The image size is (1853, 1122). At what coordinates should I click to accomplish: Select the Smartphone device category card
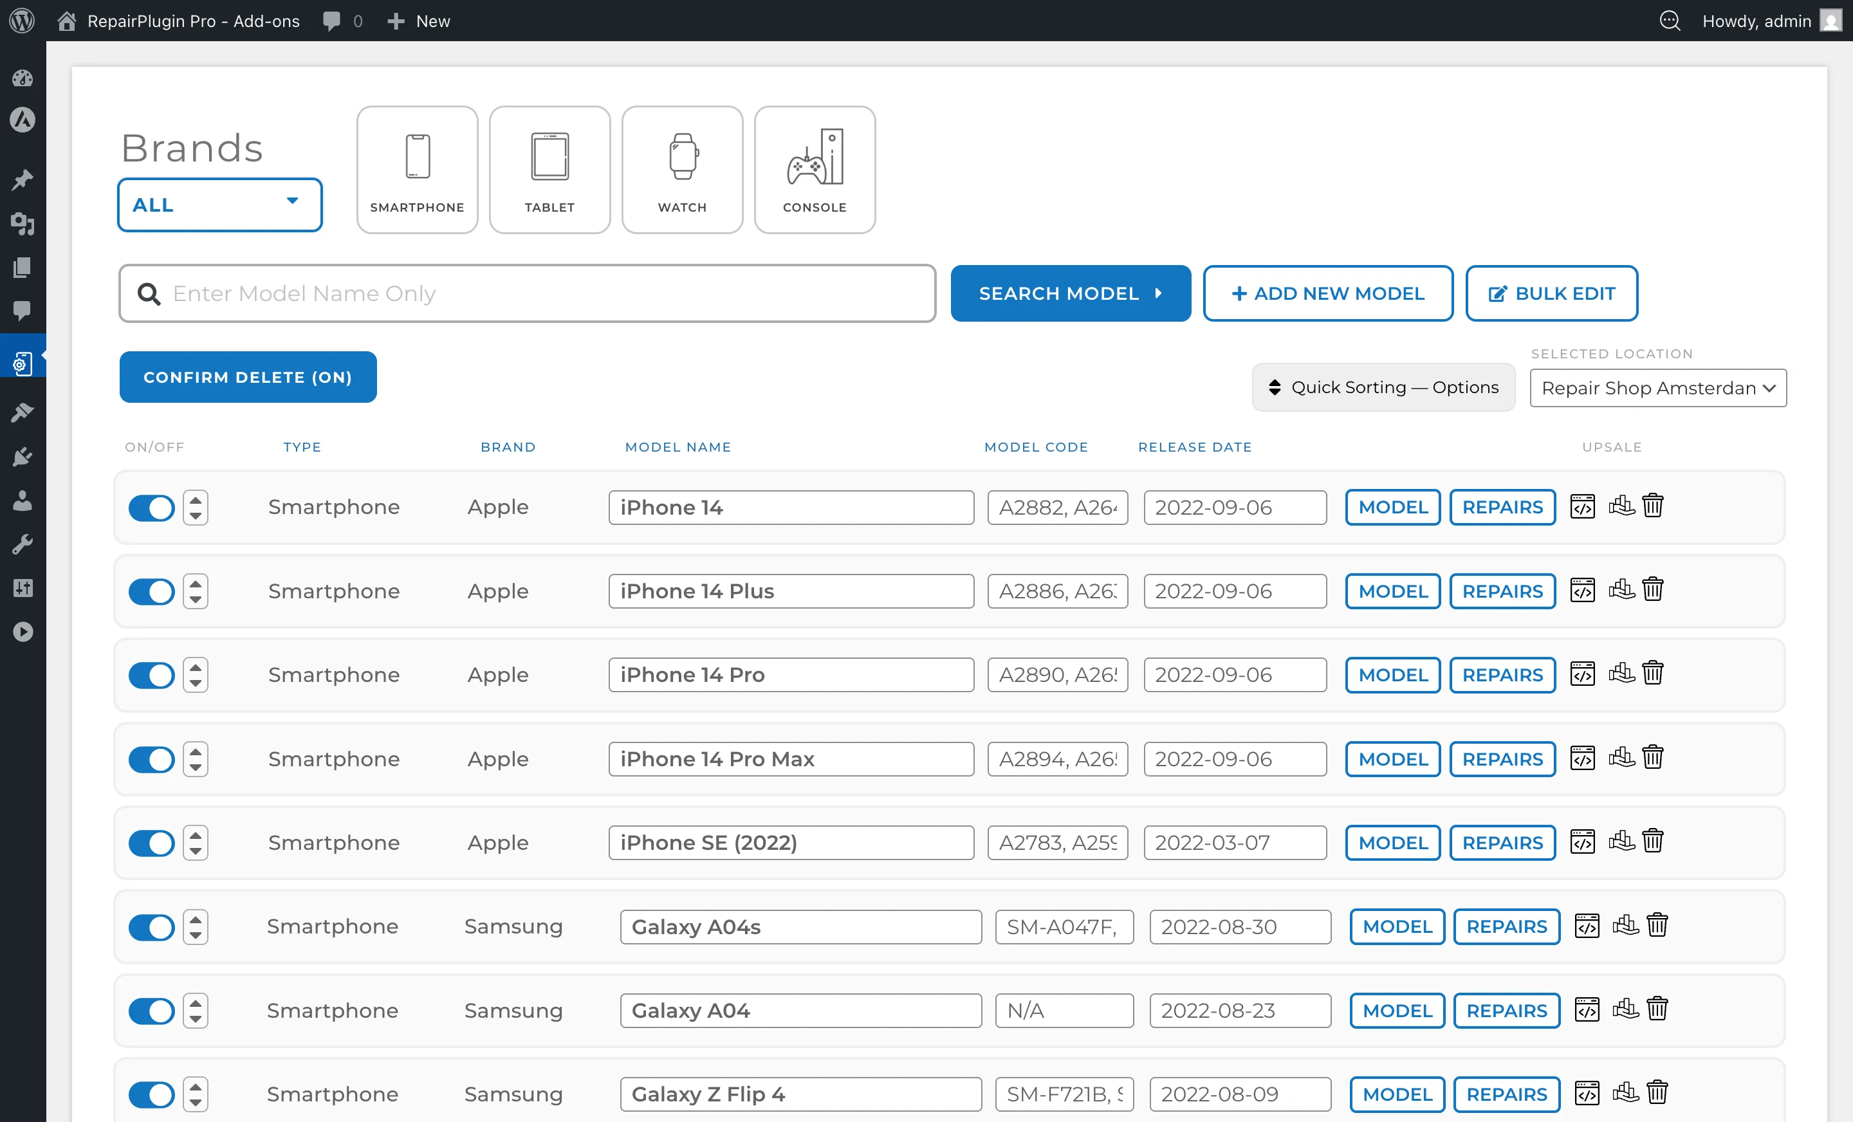418,169
